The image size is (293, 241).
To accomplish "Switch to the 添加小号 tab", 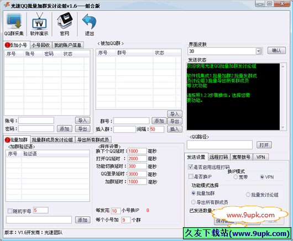I will [17, 45].
